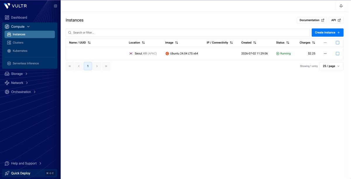Screen dimensions: 351x179
Task: Expand the Orchestration menu
Action: [x=35, y=92]
